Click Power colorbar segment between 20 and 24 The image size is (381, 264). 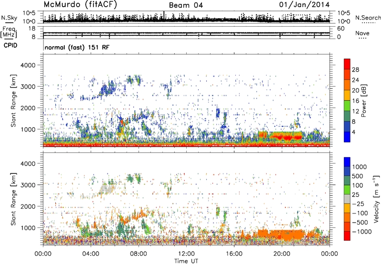[347, 85]
